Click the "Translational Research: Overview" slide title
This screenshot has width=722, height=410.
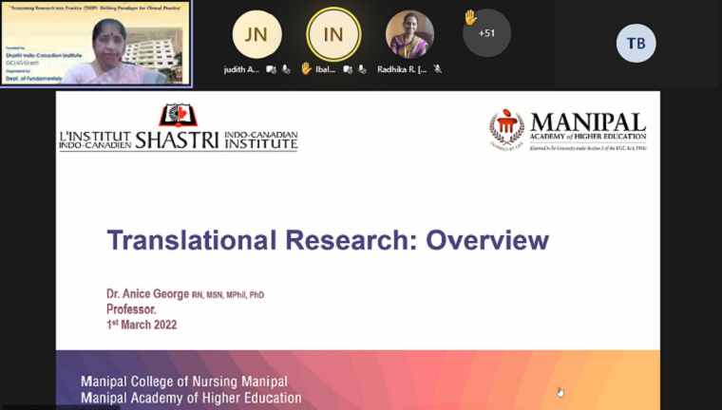click(x=327, y=240)
